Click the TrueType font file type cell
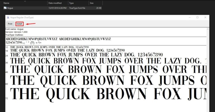The image size is (215, 112). tap(77, 8)
